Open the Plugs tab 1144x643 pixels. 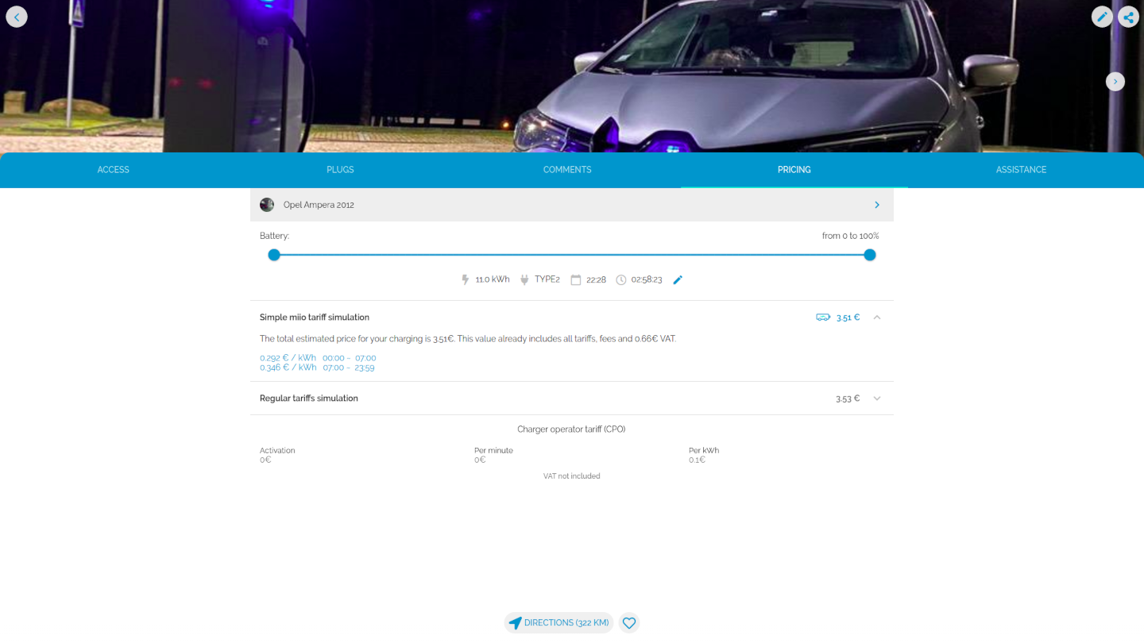coord(340,170)
